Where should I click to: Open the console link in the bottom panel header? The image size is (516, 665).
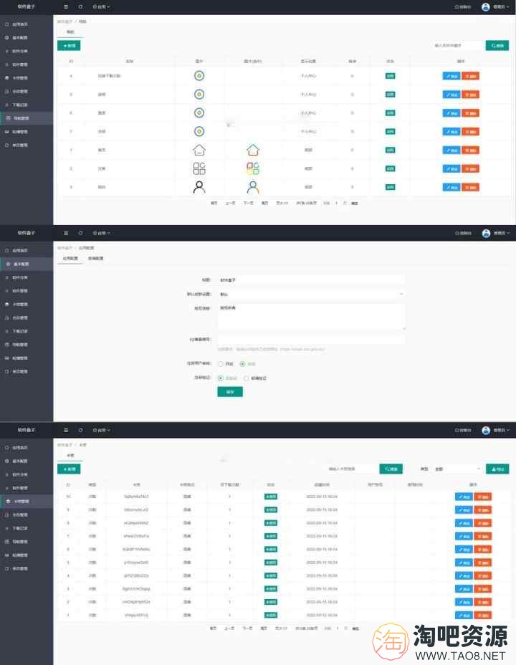[x=462, y=430]
